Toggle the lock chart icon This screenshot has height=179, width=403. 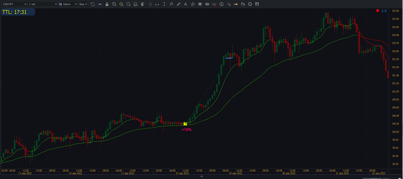point(107,4)
